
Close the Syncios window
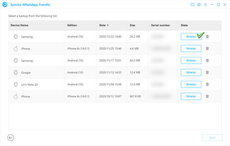[225, 5]
